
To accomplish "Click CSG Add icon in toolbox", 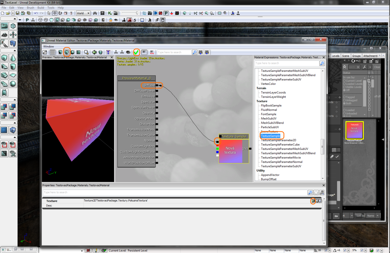I will [4, 107].
